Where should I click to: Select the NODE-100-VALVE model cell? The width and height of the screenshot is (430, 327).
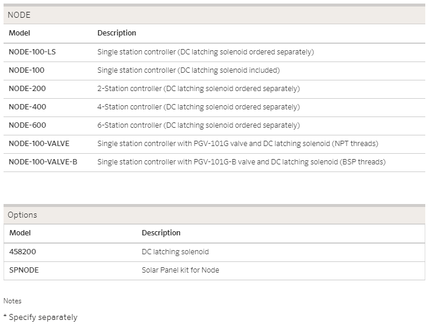point(39,144)
